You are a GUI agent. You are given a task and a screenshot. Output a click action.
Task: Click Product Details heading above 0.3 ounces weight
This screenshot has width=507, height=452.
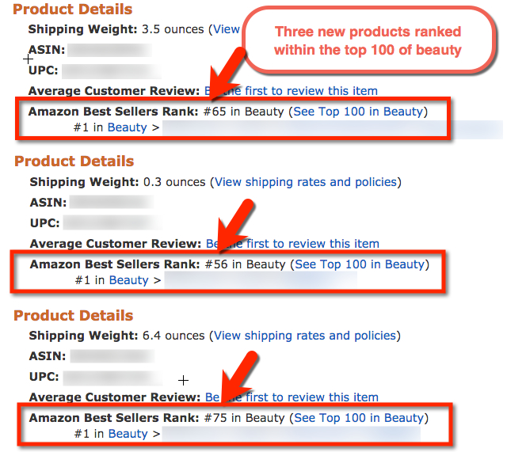(x=74, y=161)
